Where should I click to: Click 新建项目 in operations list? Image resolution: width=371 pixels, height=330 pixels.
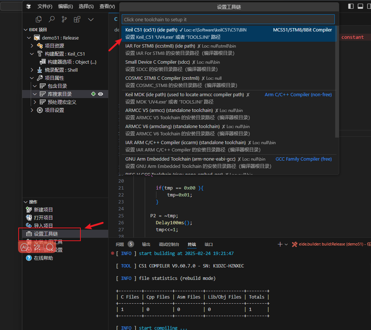[43, 210]
